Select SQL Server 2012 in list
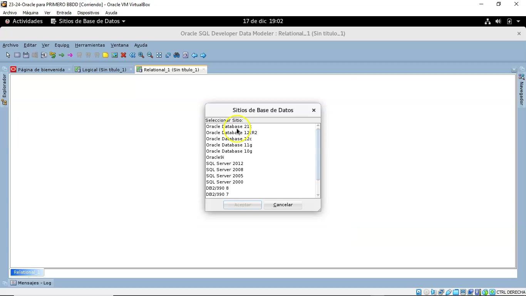526x296 pixels. click(x=260, y=163)
